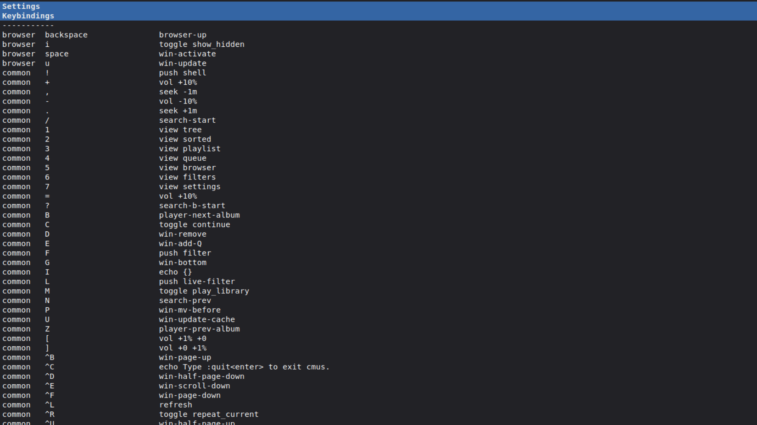Select the common = 'vol +10%' row

378,196
